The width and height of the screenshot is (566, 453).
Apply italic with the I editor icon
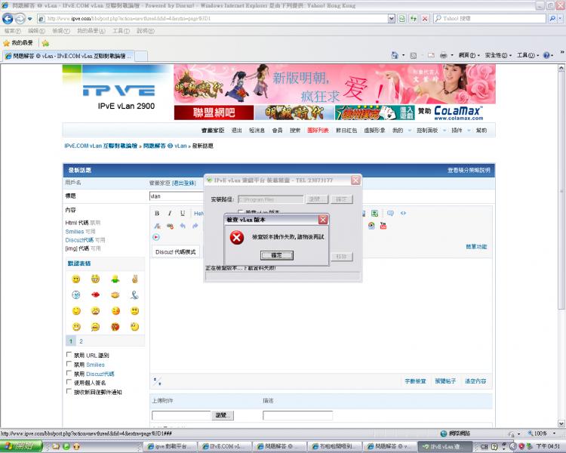tap(170, 214)
